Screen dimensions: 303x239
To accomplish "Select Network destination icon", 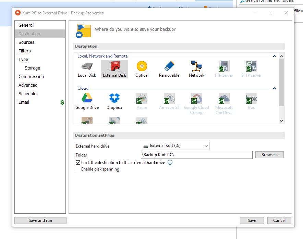I will 196,69.
